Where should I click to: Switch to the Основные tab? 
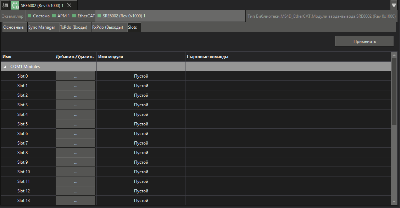[15, 27]
